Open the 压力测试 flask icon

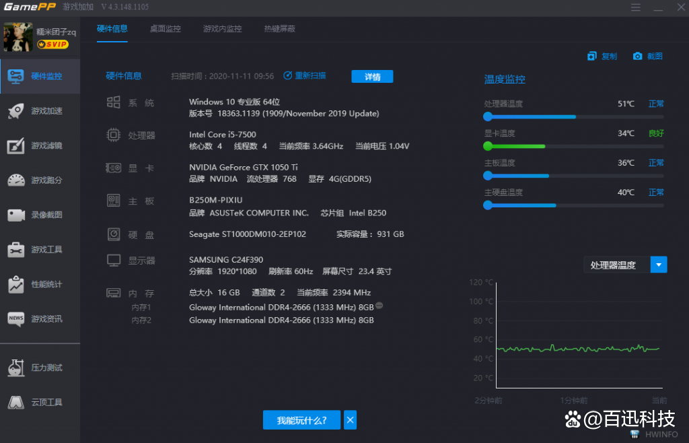(16, 368)
